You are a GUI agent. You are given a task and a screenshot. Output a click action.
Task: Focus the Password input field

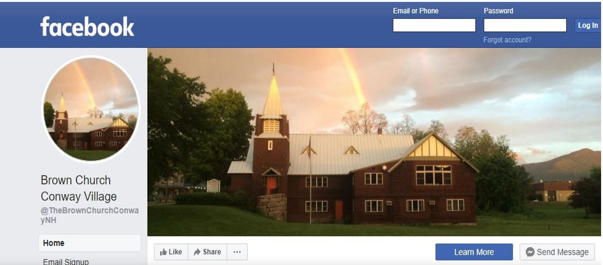525,25
